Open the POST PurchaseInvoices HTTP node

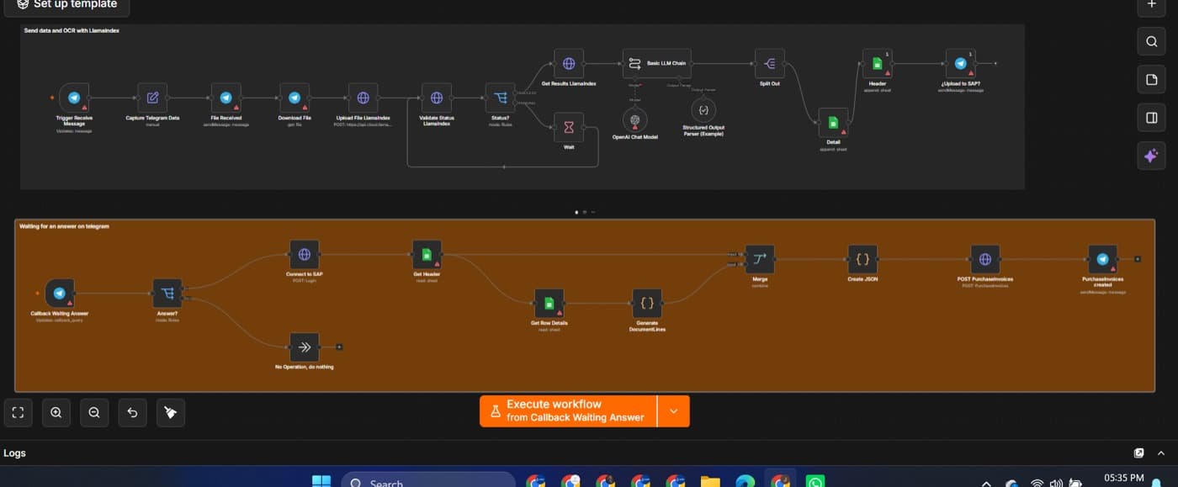coord(985,259)
